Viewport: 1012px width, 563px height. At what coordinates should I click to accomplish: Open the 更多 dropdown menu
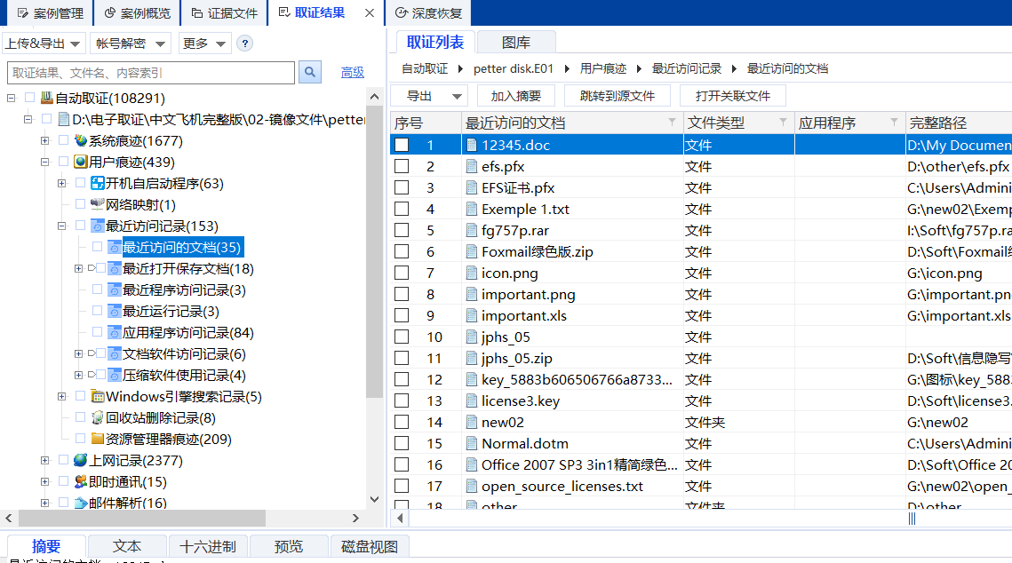click(x=204, y=44)
